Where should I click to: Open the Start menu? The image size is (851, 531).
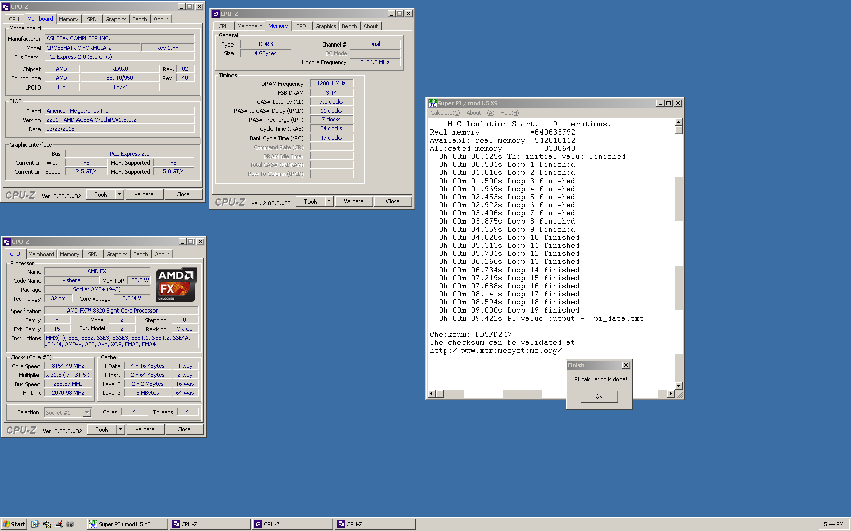[14, 524]
